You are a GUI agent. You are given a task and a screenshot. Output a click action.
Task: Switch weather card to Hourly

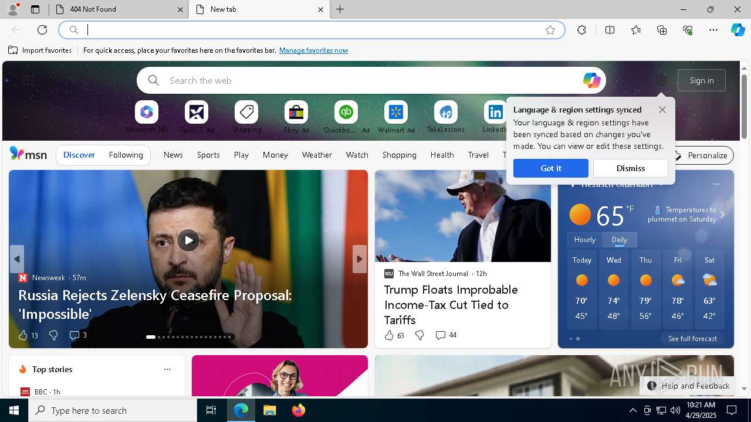[x=585, y=240]
